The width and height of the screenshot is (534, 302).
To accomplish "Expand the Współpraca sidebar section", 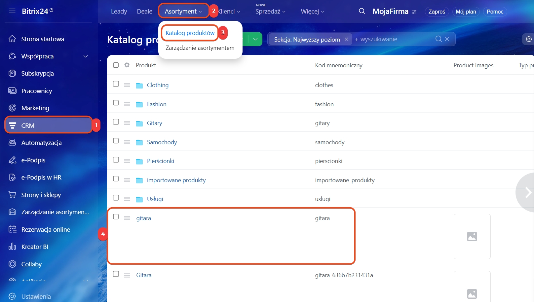I will point(86,56).
